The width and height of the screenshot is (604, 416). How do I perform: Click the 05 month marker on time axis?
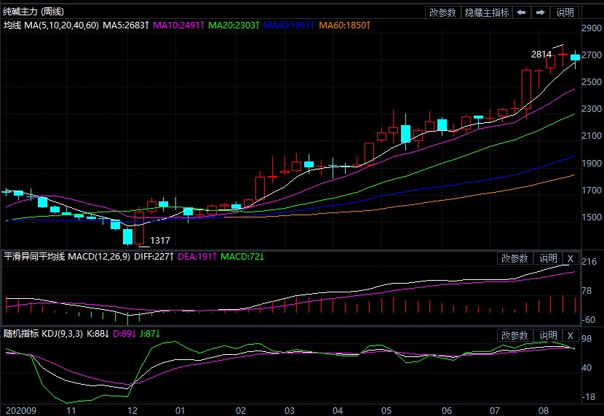pyautogui.click(x=386, y=411)
